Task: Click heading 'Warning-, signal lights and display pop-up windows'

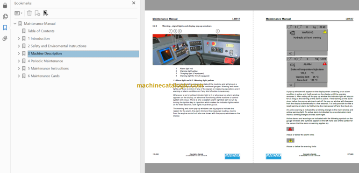Action: coord(187,26)
